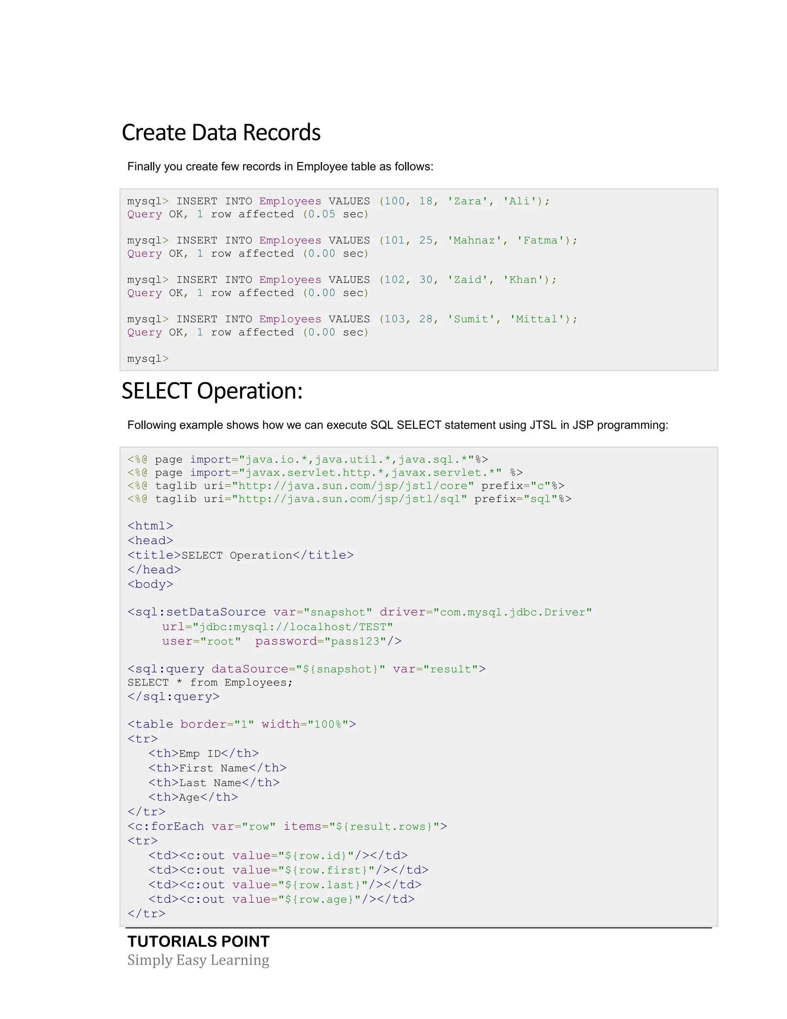Click the c:out line with ${row.age}
This screenshot has height=1019, width=787.
[x=281, y=899]
